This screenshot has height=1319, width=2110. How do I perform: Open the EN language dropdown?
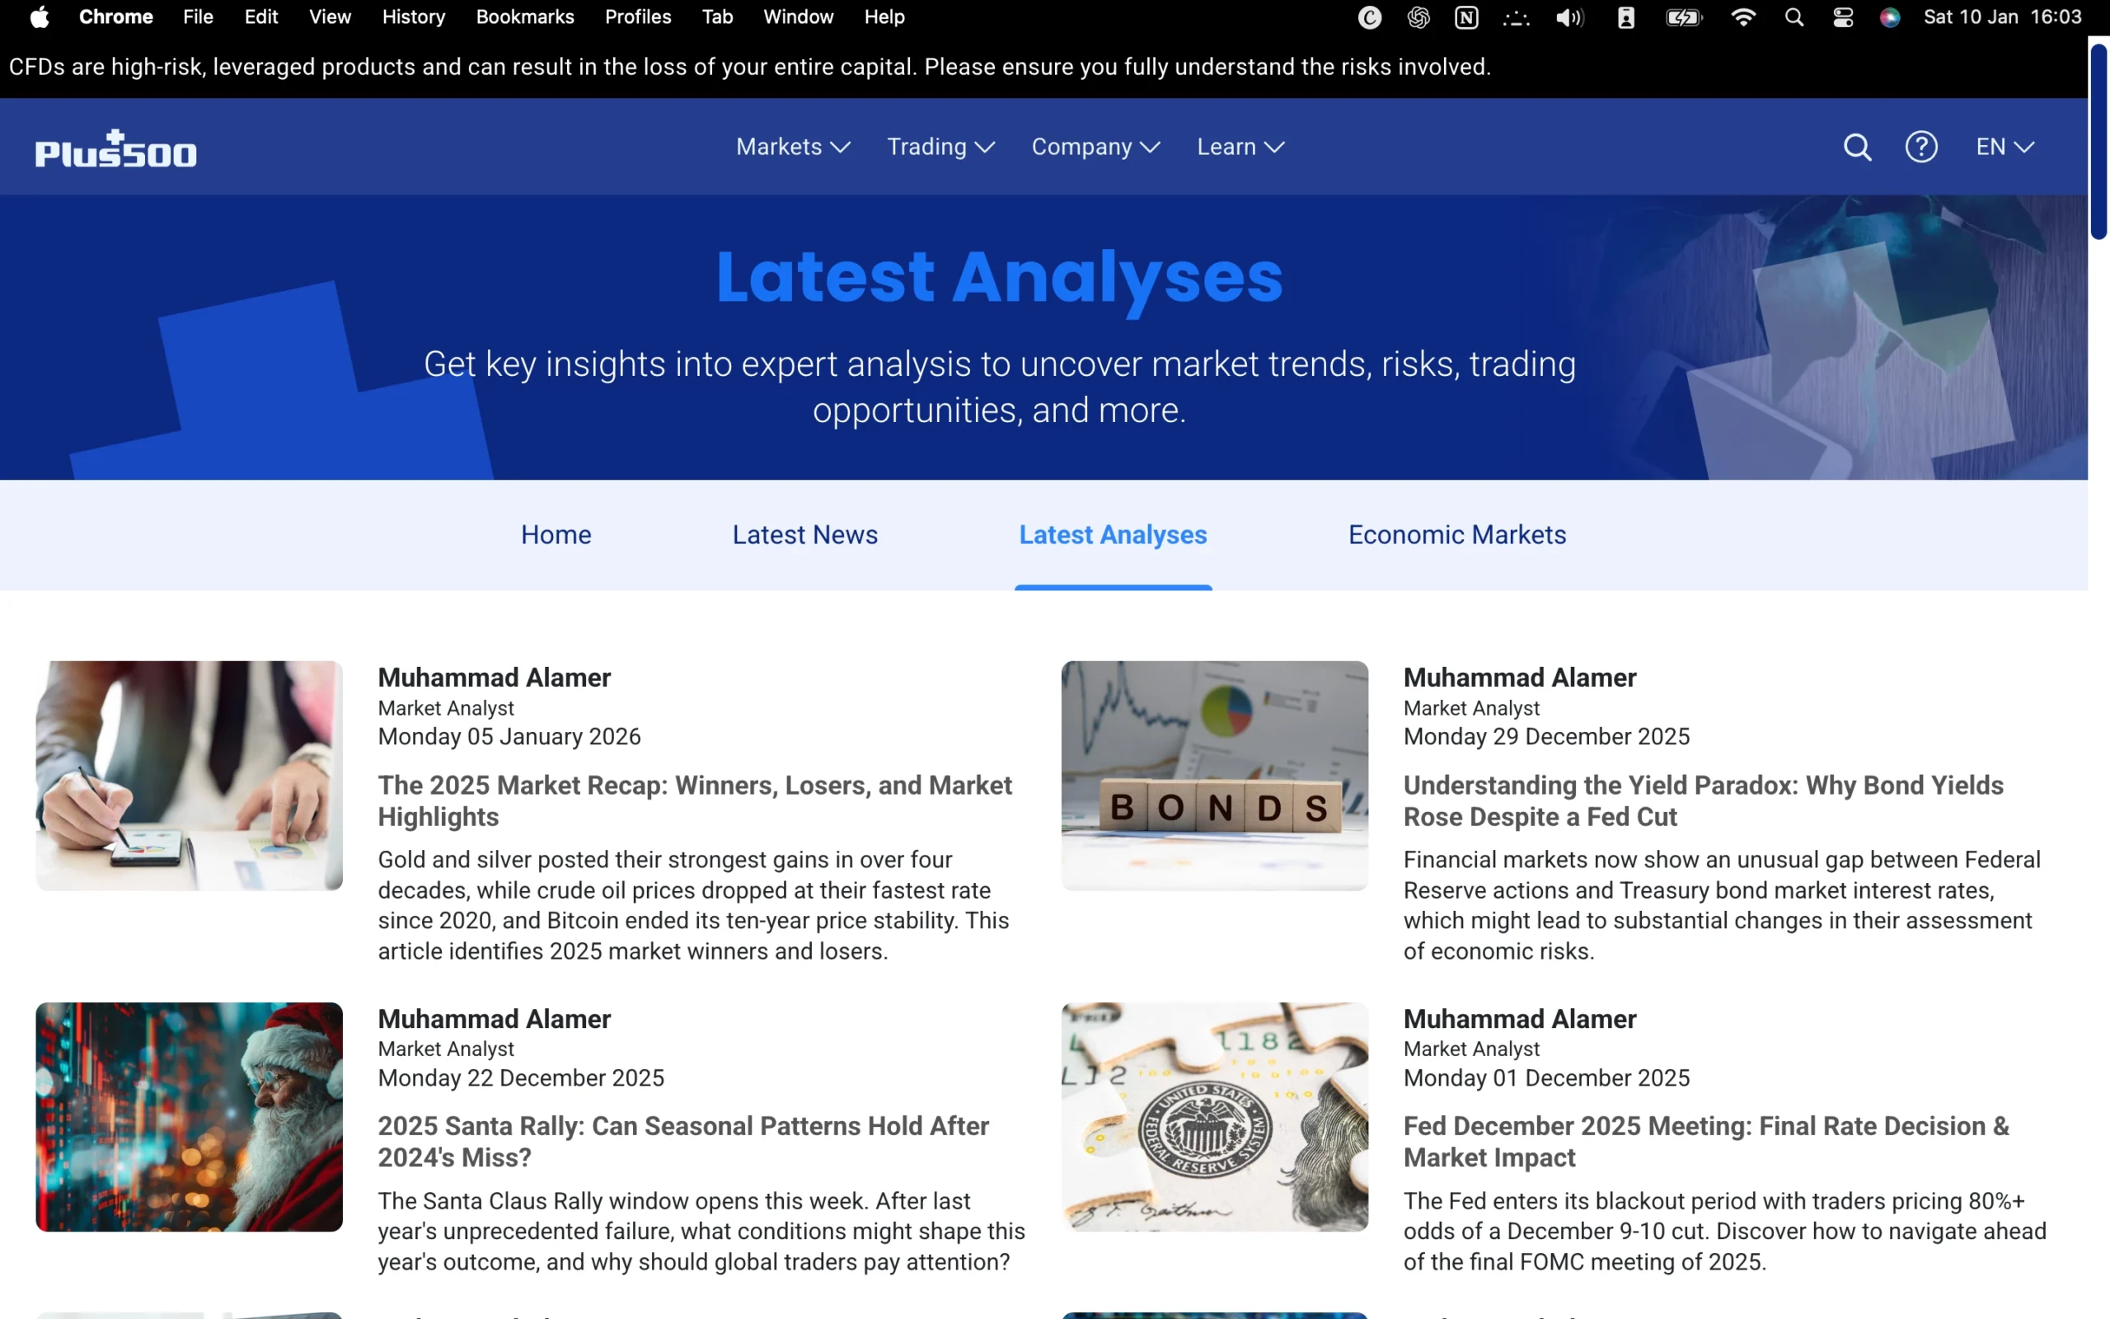click(x=2003, y=147)
